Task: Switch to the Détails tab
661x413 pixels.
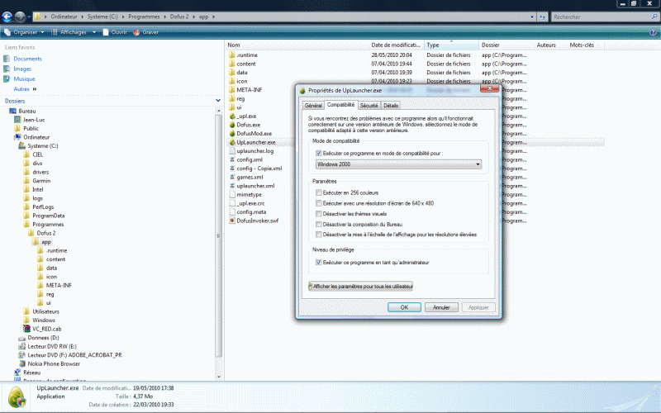Action: pyautogui.click(x=391, y=106)
